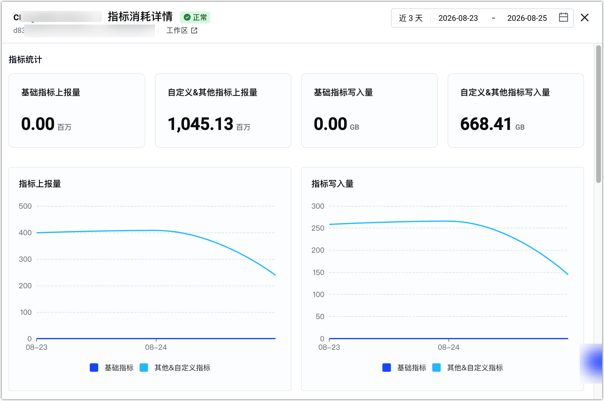
Task: Open the calendar date picker icon
Action: [x=563, y=17]
